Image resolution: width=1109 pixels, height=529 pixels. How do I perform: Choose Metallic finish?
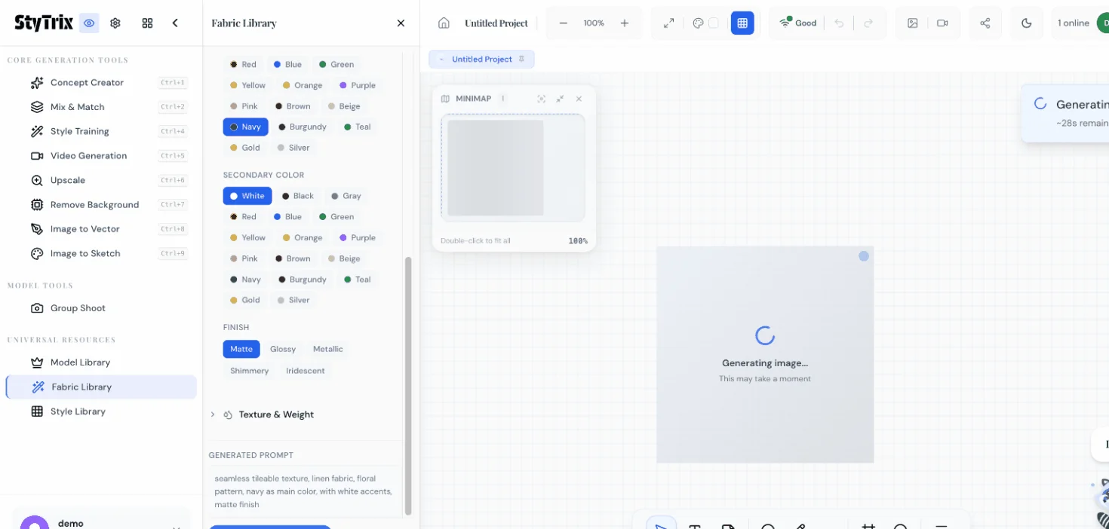pyautogui.click(x=327, y=349)
